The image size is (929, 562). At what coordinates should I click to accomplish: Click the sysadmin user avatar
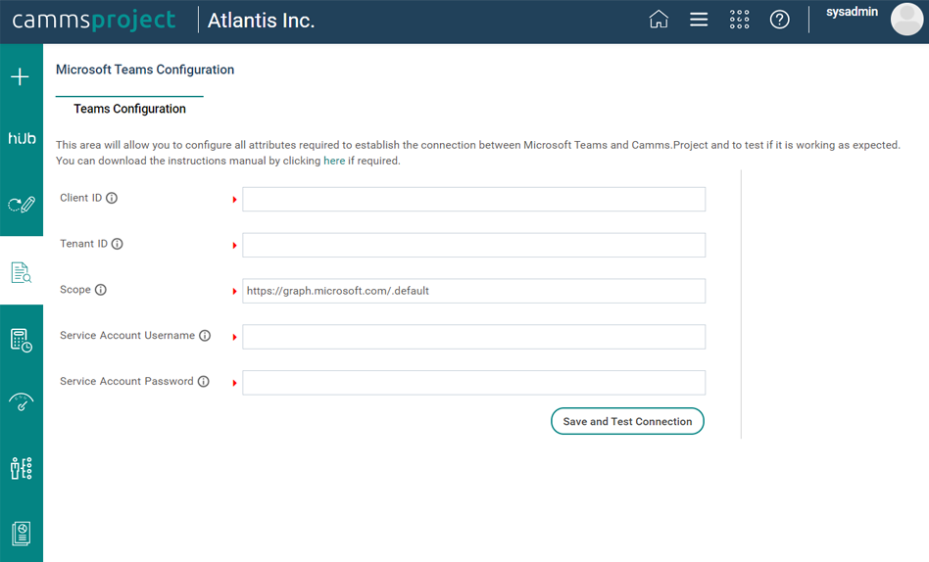906,19
